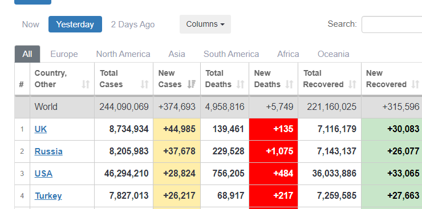Viewport: 422px width, 209px height.
Task: Open the Africa tab
Action: click(x=288, y=54)
